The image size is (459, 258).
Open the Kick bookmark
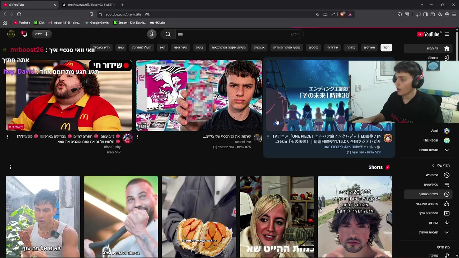[x=39, y=23]
